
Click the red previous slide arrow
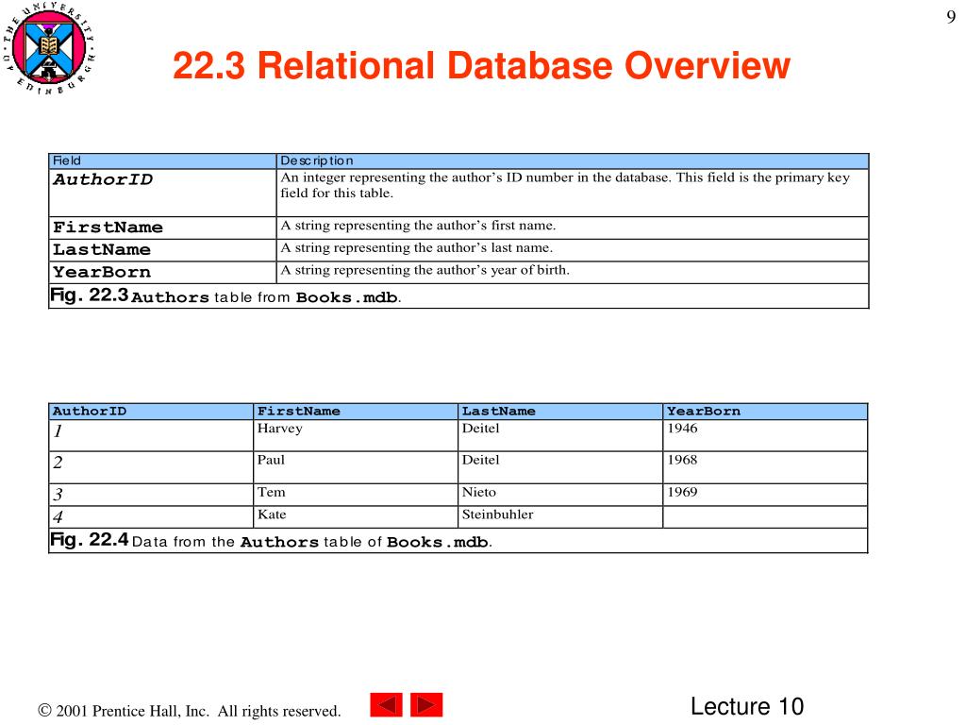pyautogui.click(x=386, y=704)
